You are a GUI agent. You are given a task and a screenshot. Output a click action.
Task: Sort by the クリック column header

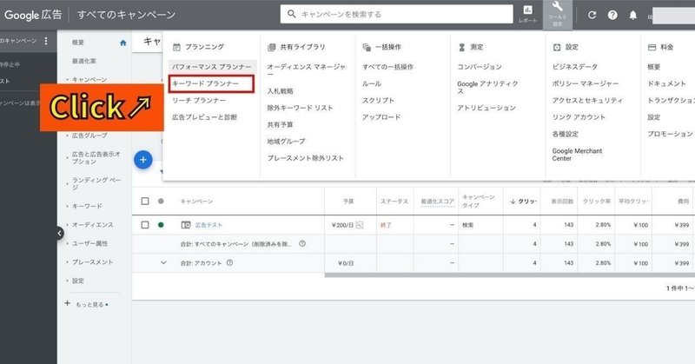[x=524, y=202]
